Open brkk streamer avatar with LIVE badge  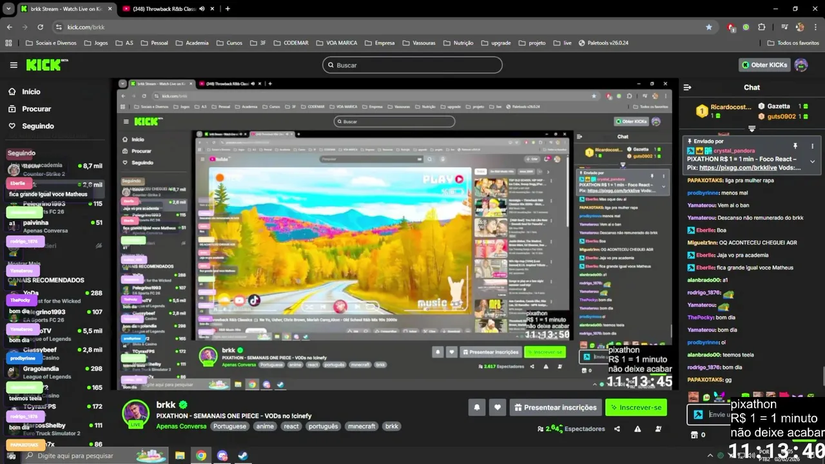coord(135,414)
